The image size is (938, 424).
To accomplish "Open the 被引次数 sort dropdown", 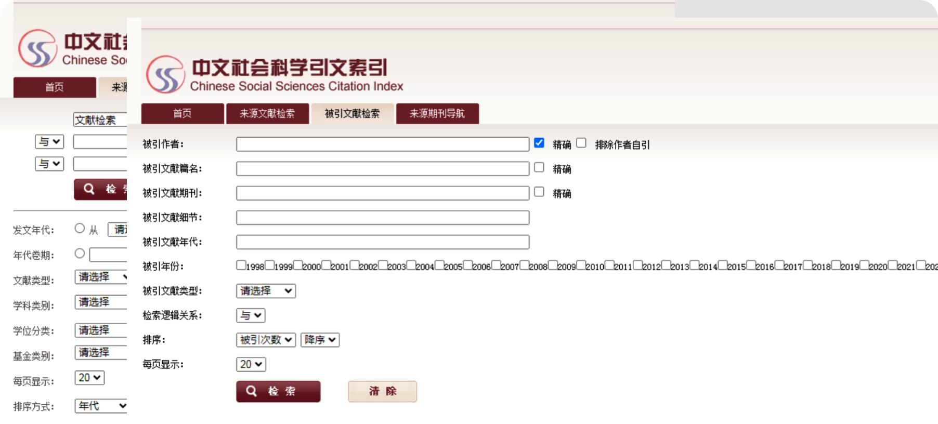I will point(266,340).
